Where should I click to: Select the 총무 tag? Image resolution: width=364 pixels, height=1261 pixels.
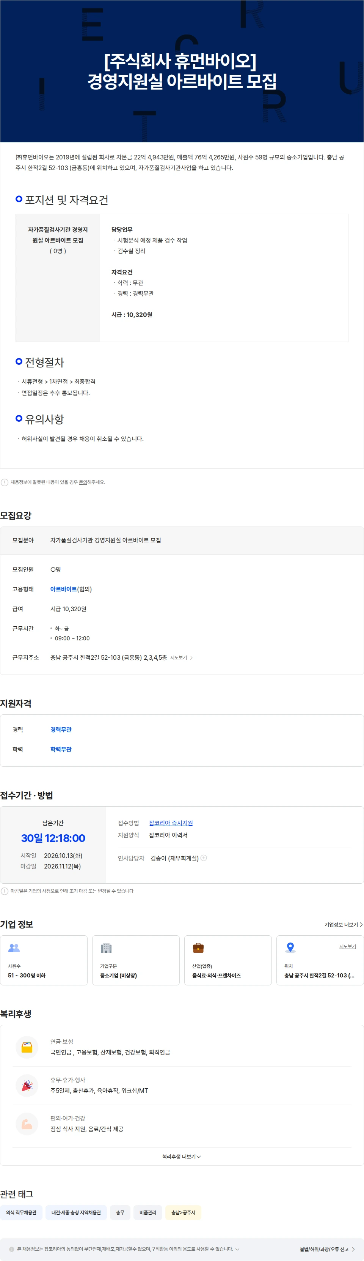coord(120,1212)
